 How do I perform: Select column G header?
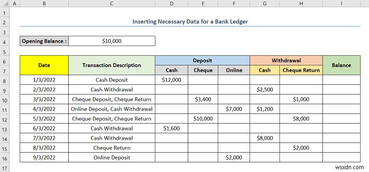coord(265,4)
